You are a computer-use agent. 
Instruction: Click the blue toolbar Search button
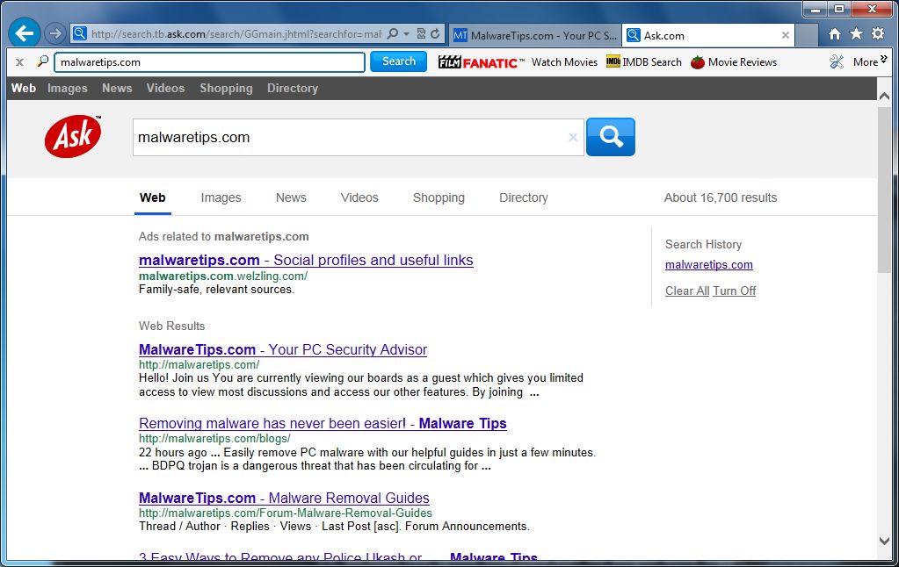pyautogui.click(x=398, y=61)
